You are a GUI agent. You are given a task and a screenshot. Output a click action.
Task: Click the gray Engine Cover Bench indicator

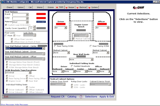[x=81, y=30]
